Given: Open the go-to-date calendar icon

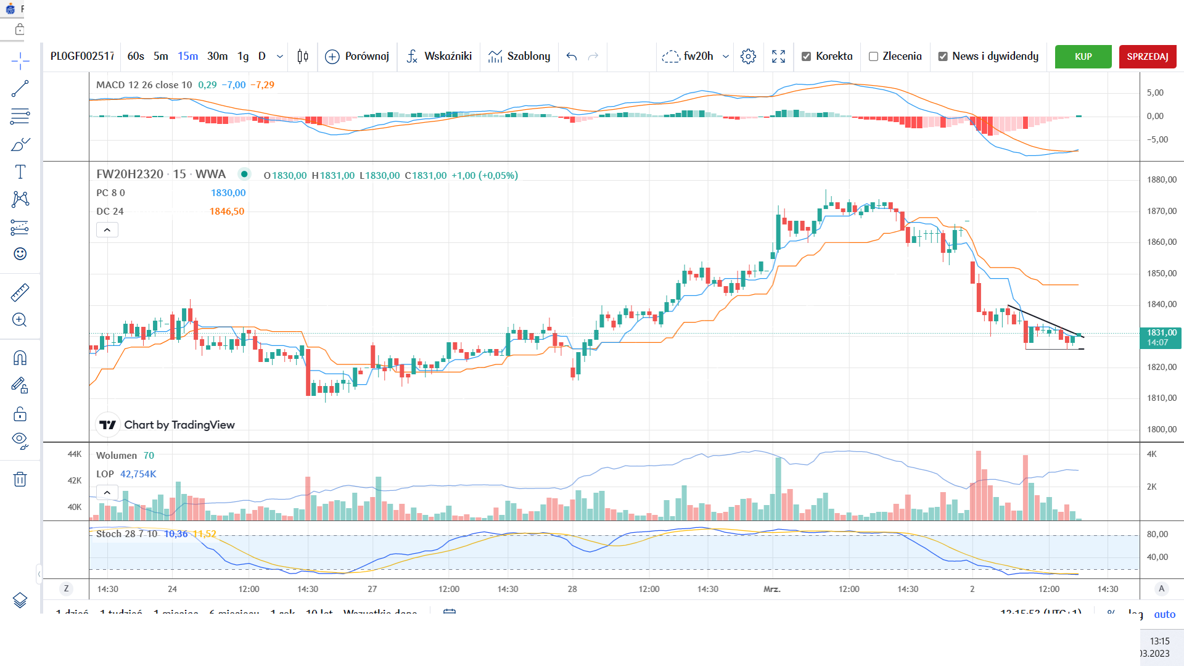Looking at the screenshot, I should pyautogui.click(x=450, y=613).
